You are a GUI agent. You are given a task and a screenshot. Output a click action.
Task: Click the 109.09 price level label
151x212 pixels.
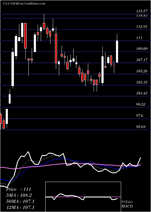[x=142, y=49]
